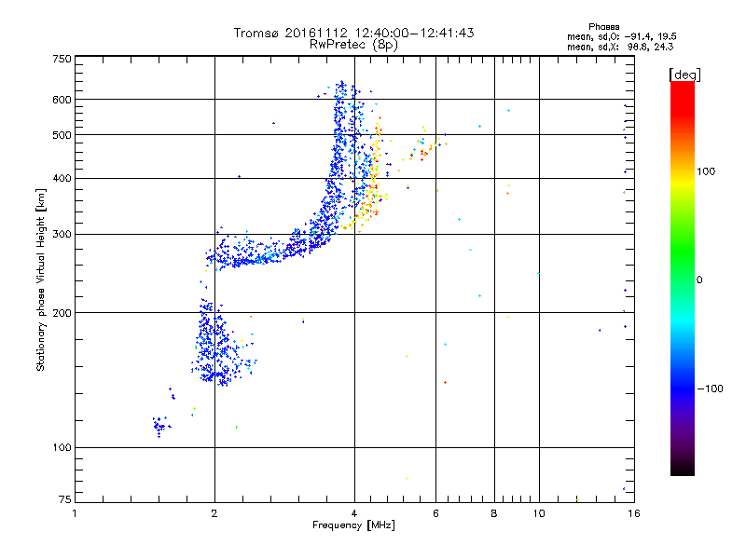Click the x-axis '8' tick label
Screen dimensions: 746x559
tap(494, 513)
